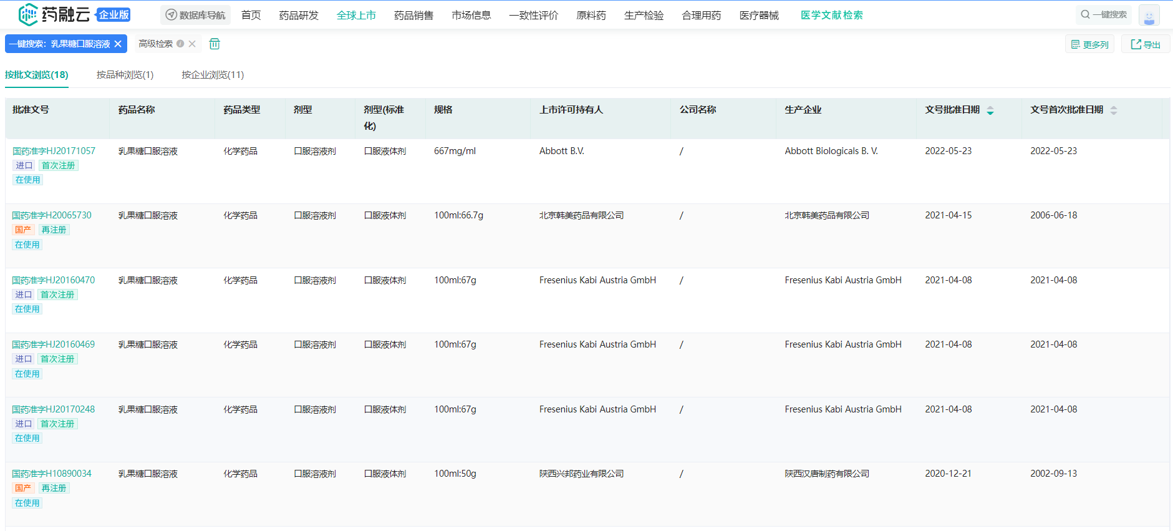Click 再注册 tag under 国药准字H20065730
The image size is (1173, 531).
(x=54, y=230)
